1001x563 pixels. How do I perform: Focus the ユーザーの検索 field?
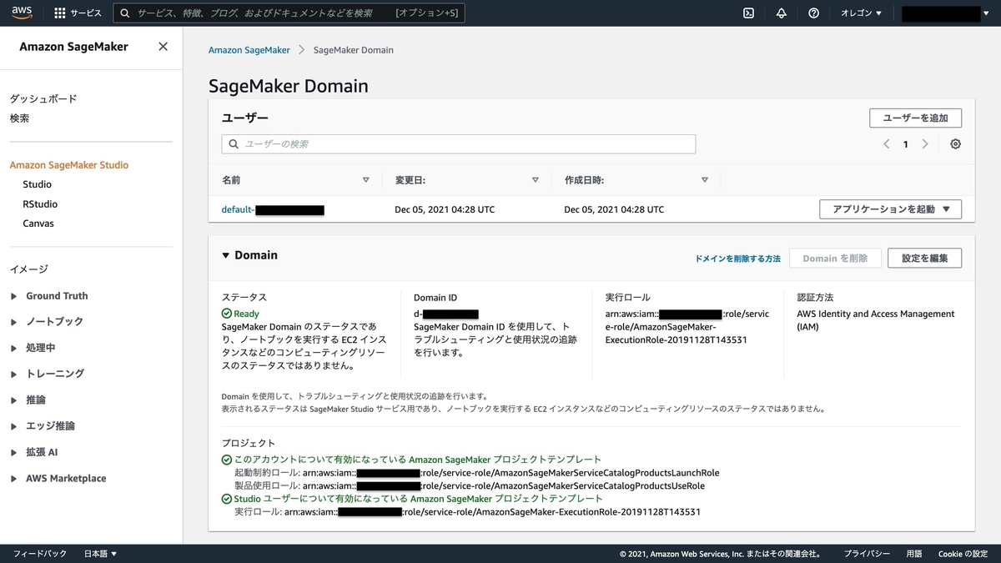pyautogui.click(x=458, y=144)
